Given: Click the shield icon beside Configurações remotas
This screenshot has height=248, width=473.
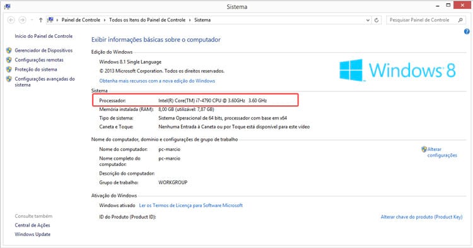Looking at the screenshot, I should point(9,60).
